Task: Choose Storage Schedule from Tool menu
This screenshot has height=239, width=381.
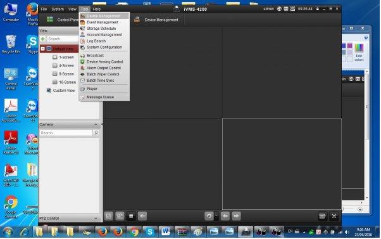Action: 104,29
